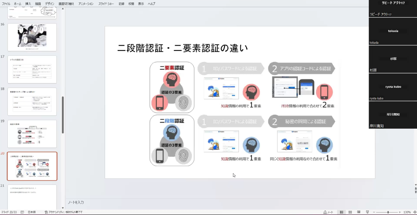Image resolution: width=417 pixels, height=215 pixels.
Task: Open the スライド ショー ribbon tab
Action: pyautogui.click(x=107, y=4)
